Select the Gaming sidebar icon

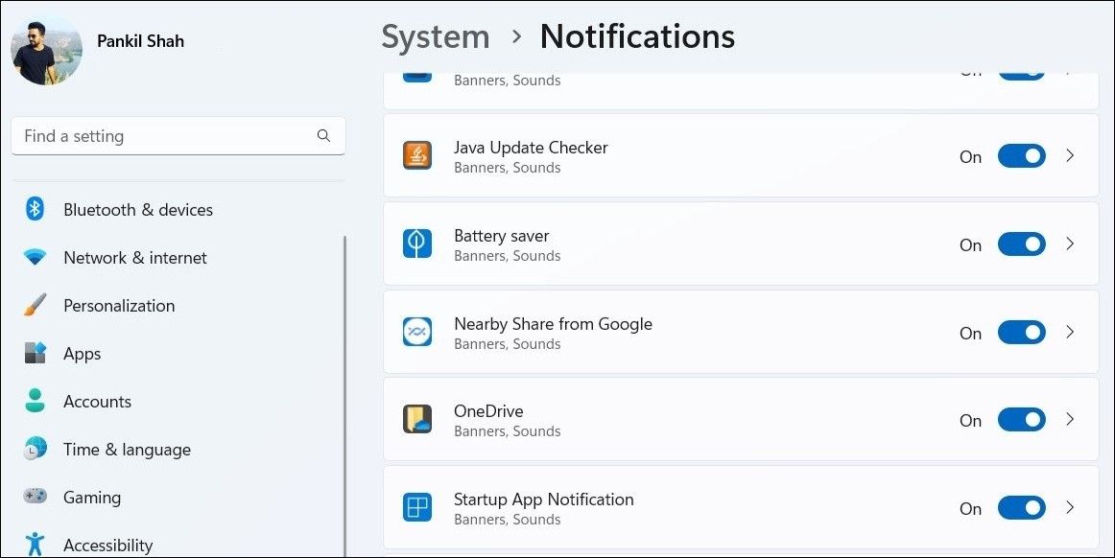point(36,497)
